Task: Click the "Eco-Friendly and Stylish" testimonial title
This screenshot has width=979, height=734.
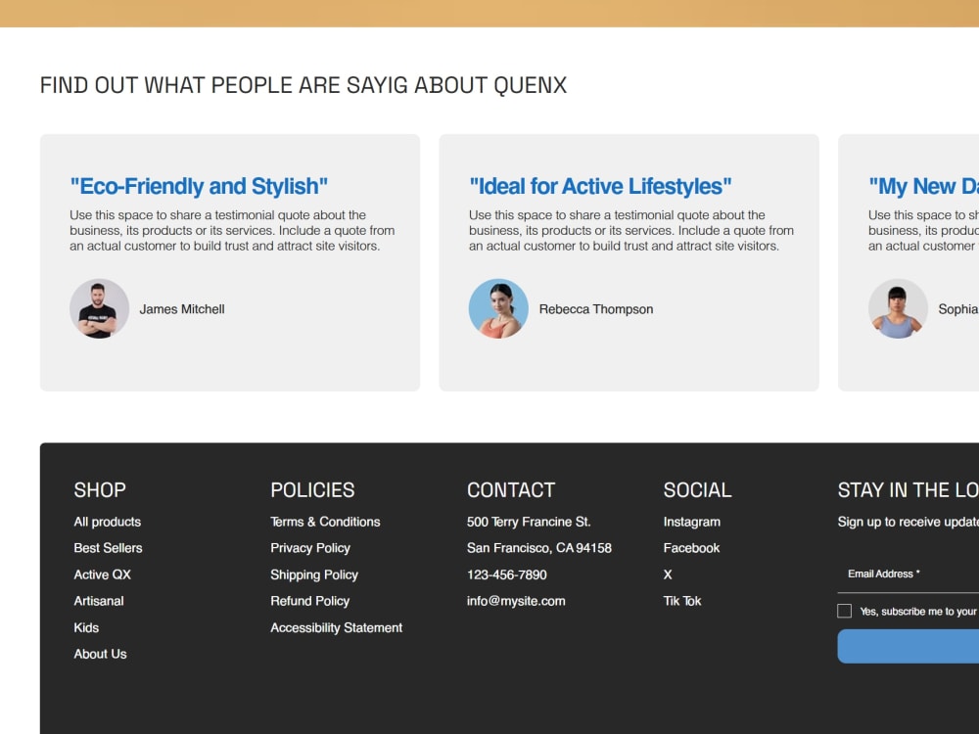Action: [x=199, y=186]
